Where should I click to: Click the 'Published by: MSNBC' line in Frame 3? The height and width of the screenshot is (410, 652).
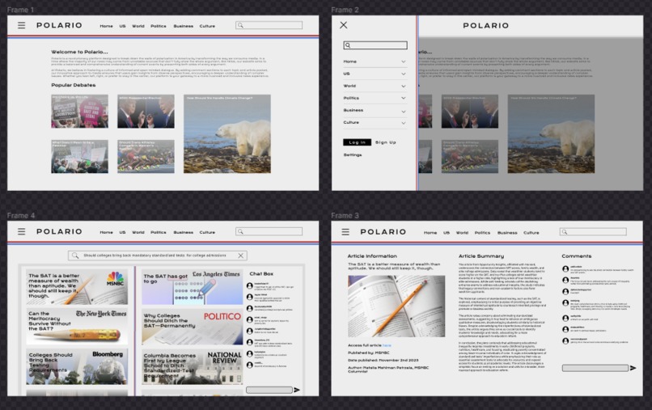(368, 353)
